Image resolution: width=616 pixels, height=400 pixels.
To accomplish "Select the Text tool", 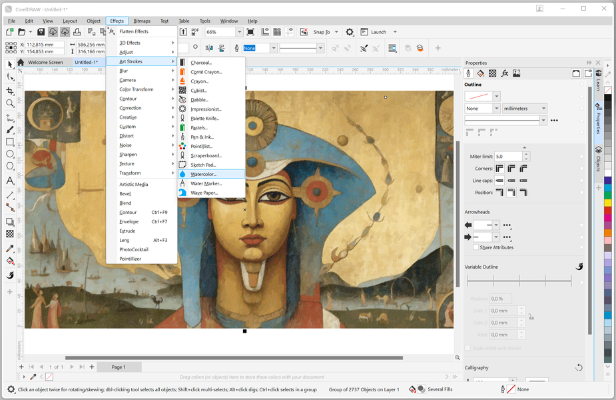I will click(10, 181).
